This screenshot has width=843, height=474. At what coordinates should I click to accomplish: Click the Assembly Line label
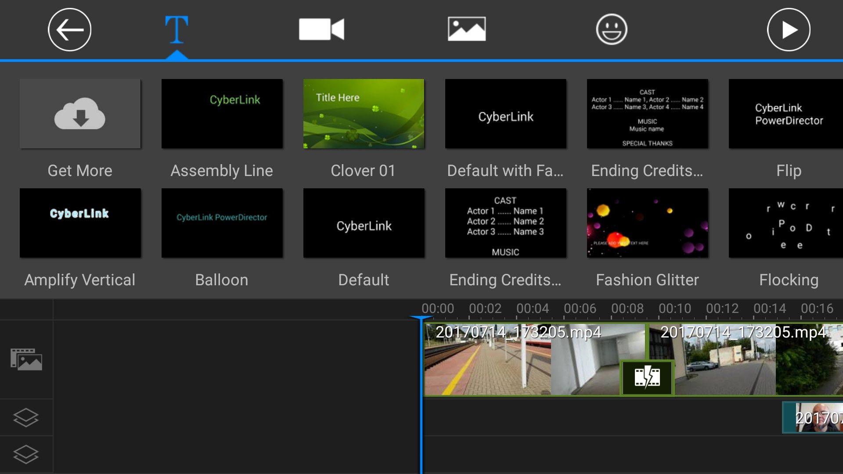coord(222,171)
